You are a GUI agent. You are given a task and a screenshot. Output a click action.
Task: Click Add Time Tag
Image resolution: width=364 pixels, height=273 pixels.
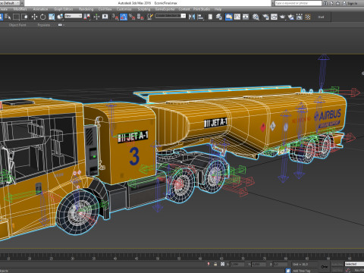(x=302, y=271)
